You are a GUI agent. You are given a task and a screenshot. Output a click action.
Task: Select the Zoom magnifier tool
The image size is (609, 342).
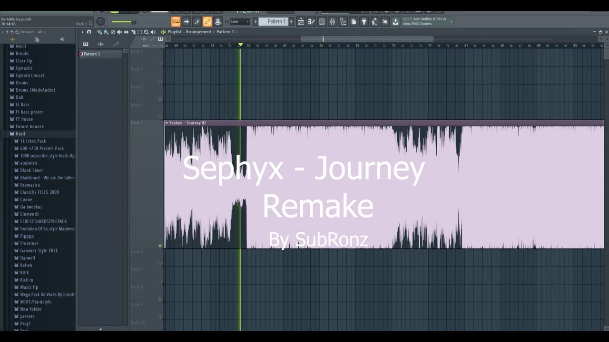(147, 32)
